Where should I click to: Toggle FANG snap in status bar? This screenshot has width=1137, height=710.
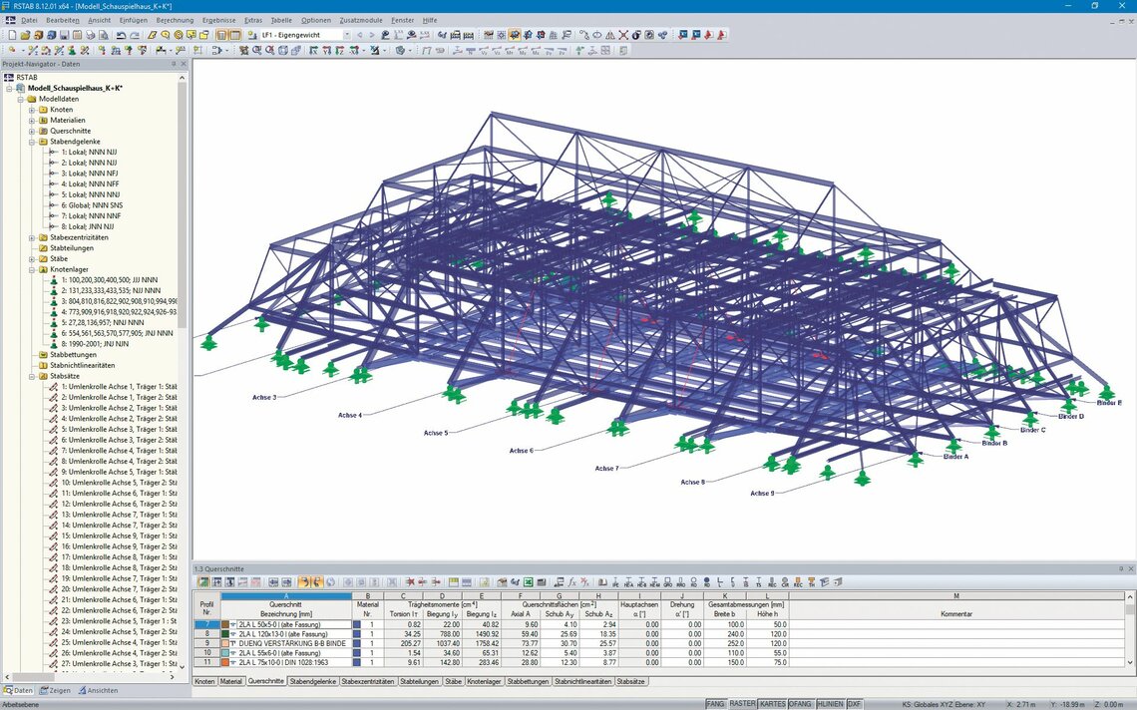(x=715, y=704)
